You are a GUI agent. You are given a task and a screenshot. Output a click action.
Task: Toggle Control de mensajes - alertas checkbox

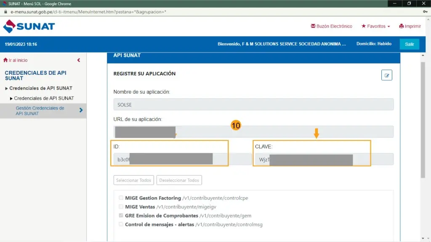(x=121, y=224)
